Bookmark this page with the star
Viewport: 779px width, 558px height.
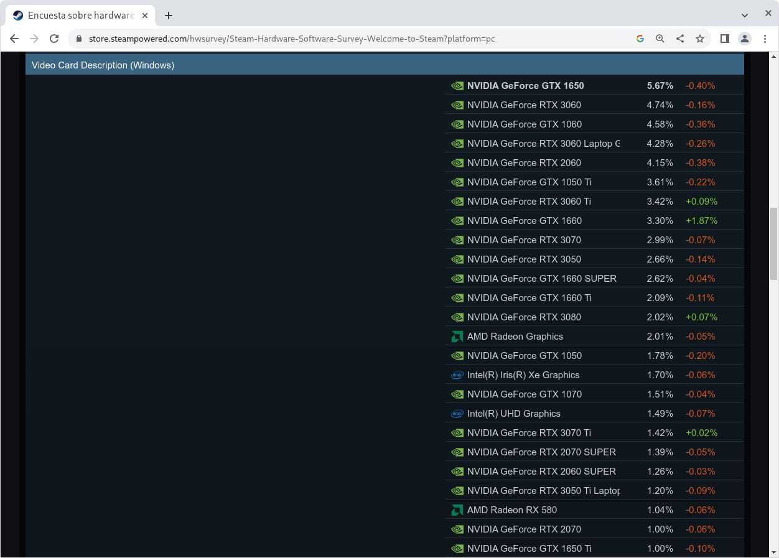[x=700, y=39]
